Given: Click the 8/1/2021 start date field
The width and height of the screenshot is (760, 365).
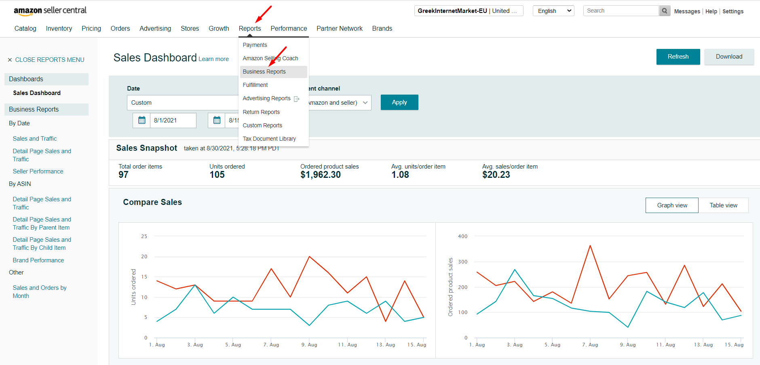Looking at the screenshot, I should point(173,120).
